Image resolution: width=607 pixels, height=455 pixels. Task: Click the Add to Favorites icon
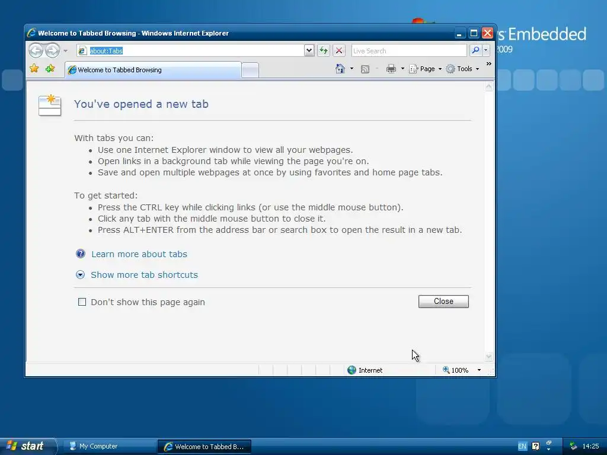[50, 69]
